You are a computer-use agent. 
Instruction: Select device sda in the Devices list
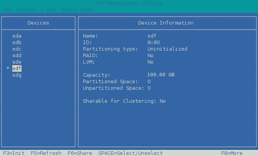tap(17, 36)
